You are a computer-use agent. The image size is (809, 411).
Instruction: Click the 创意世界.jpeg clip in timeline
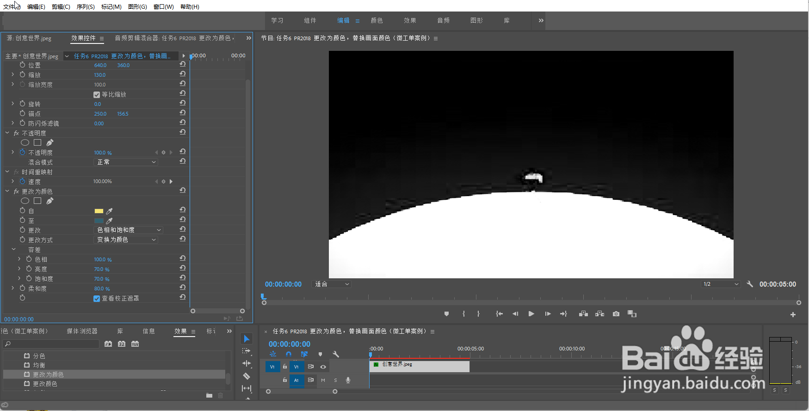tap(420, 366)
